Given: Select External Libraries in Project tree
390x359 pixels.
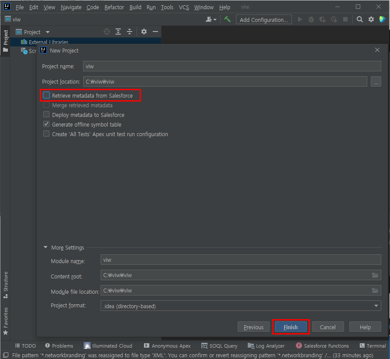Looking at the screenshot, I should (x=48, y=42).
